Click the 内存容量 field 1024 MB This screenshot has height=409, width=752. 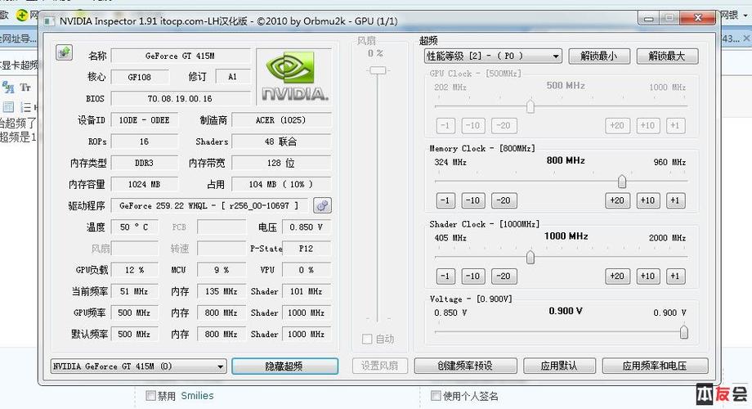pyautogui.click(x=145, y=184)
